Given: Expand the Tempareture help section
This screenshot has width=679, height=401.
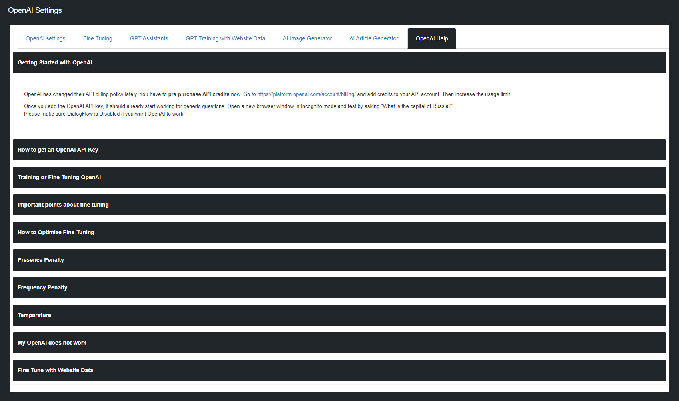Looking at the screenshot, I should coord(339,315).
